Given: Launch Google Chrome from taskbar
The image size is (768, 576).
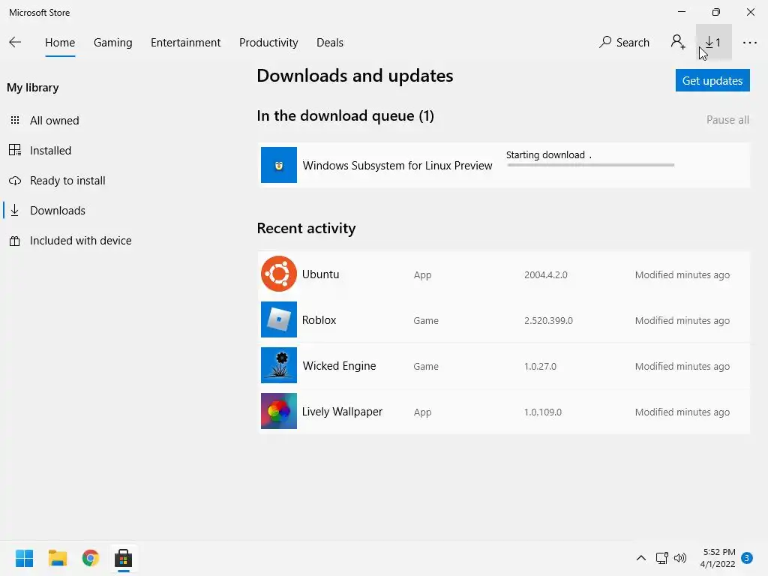Looking at the screenshot, I should [90, 558].
